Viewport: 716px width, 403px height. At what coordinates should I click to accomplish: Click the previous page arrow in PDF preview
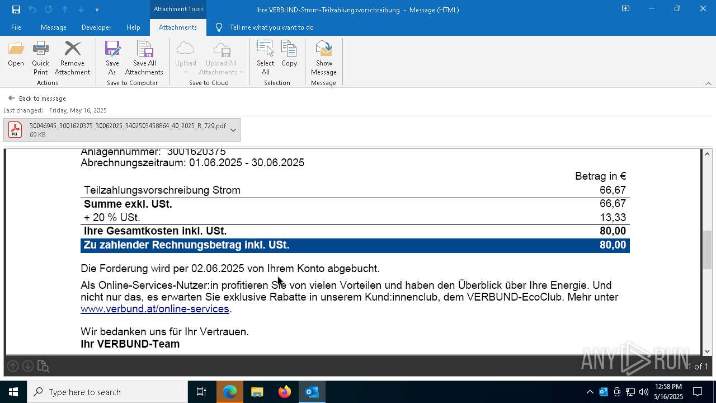pyautogui.click(x=12, y=366)
